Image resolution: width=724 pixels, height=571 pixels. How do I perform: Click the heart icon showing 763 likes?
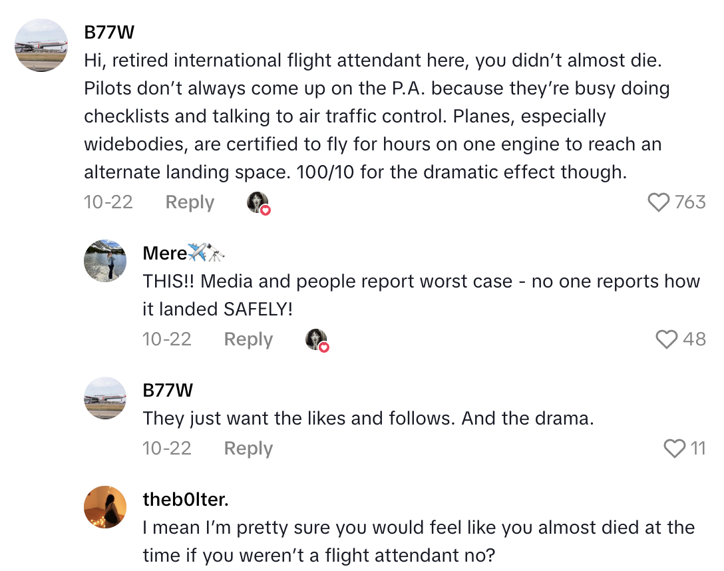[x=659, y=202]
